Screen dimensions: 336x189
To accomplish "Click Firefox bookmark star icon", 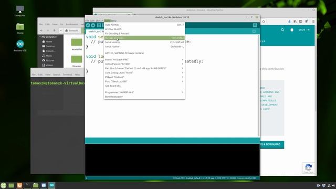I will point(264,22).
